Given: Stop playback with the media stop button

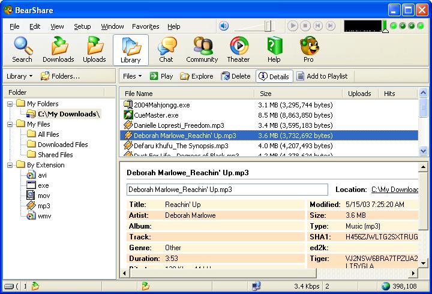Looking at the screenshot, I should tap(305, 26).
